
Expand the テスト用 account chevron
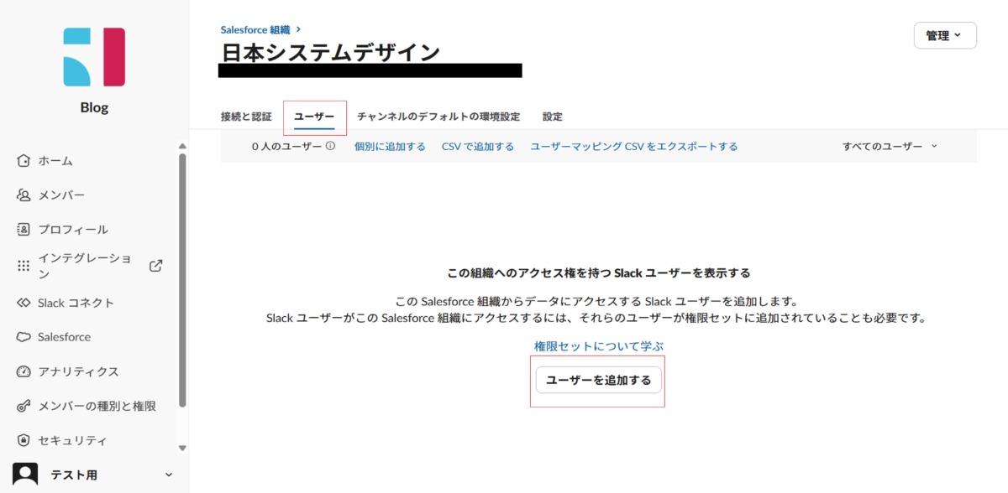pos(168,475)
